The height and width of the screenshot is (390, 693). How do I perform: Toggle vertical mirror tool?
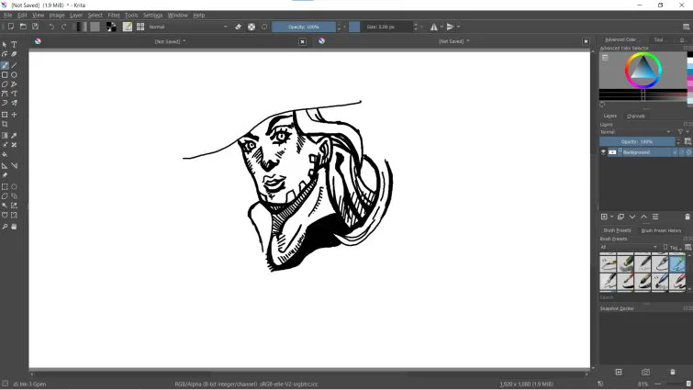(x=450, y=27)
